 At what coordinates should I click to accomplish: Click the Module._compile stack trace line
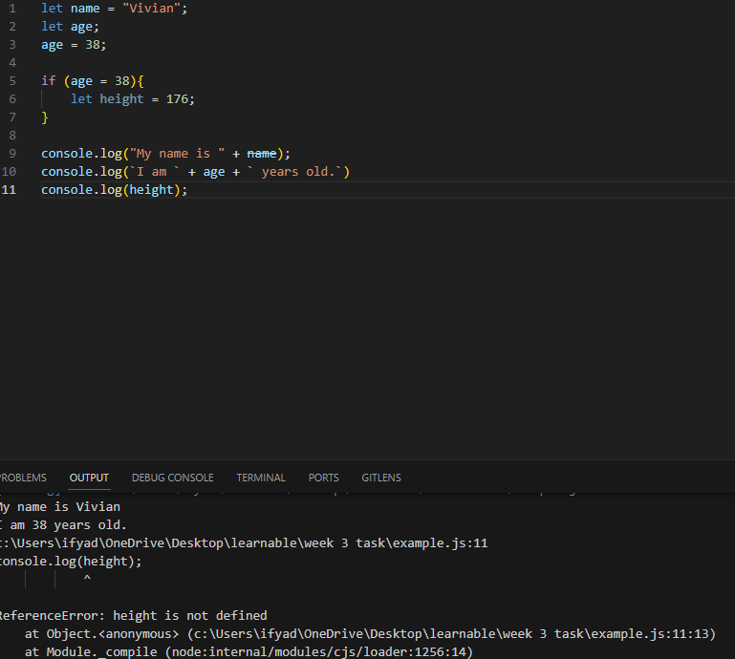249,652
